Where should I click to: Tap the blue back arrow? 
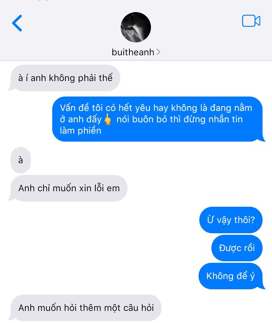17,23
